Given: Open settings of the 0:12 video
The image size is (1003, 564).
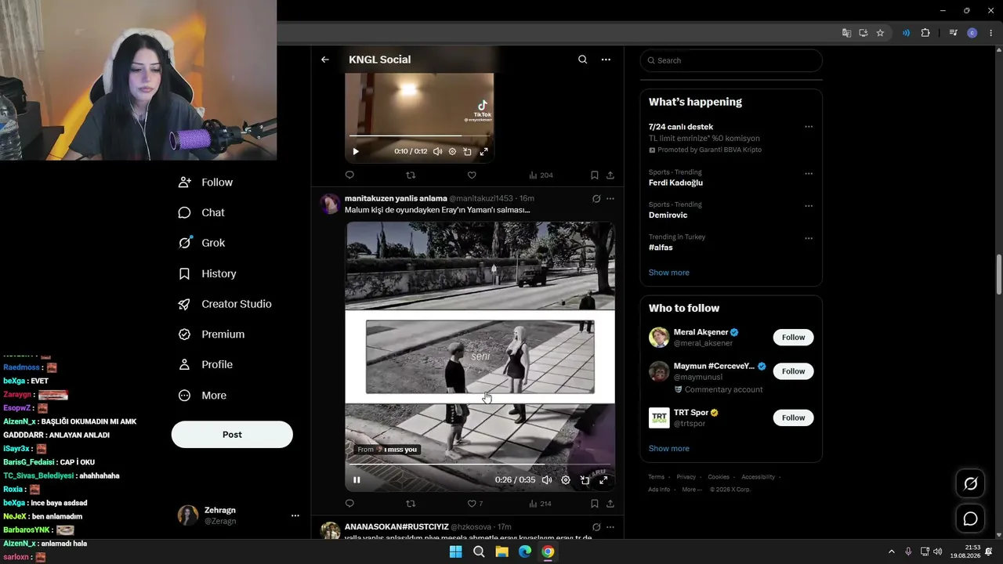Looking at the screenshot, I should click(x=452, y=151).
